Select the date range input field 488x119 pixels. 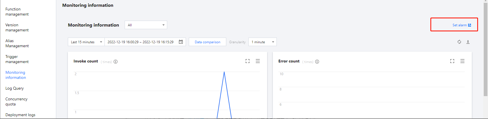(x=145, y=42)
